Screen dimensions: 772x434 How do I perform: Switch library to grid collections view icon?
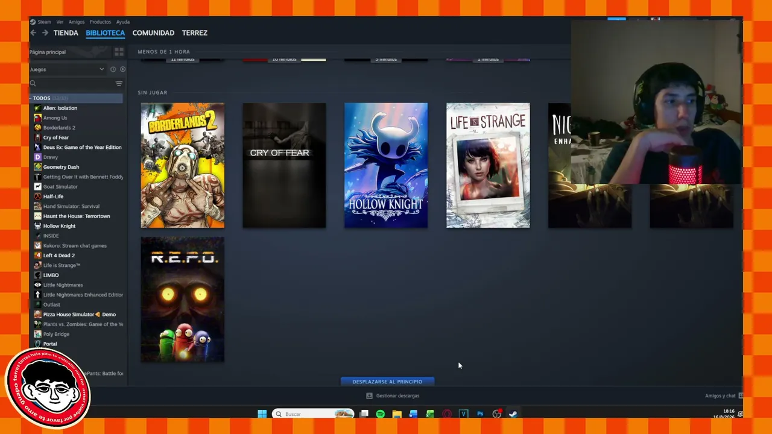click(119, 52)
